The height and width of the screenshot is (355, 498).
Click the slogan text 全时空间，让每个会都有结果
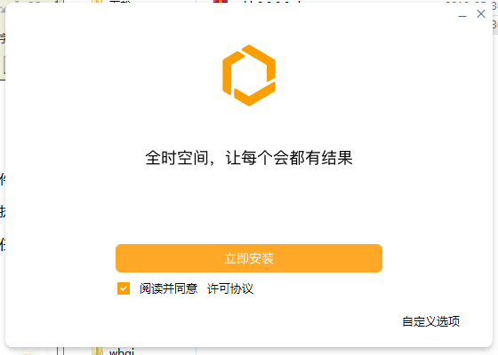click(x=249, y=158)
